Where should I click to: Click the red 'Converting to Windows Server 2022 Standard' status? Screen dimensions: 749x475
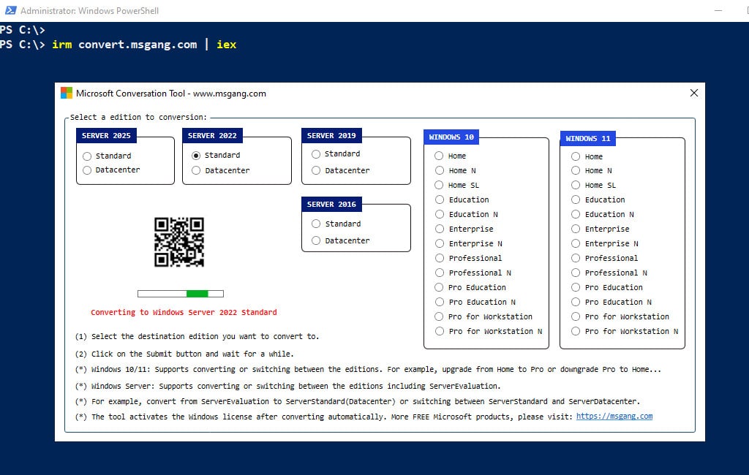point(184,312)
